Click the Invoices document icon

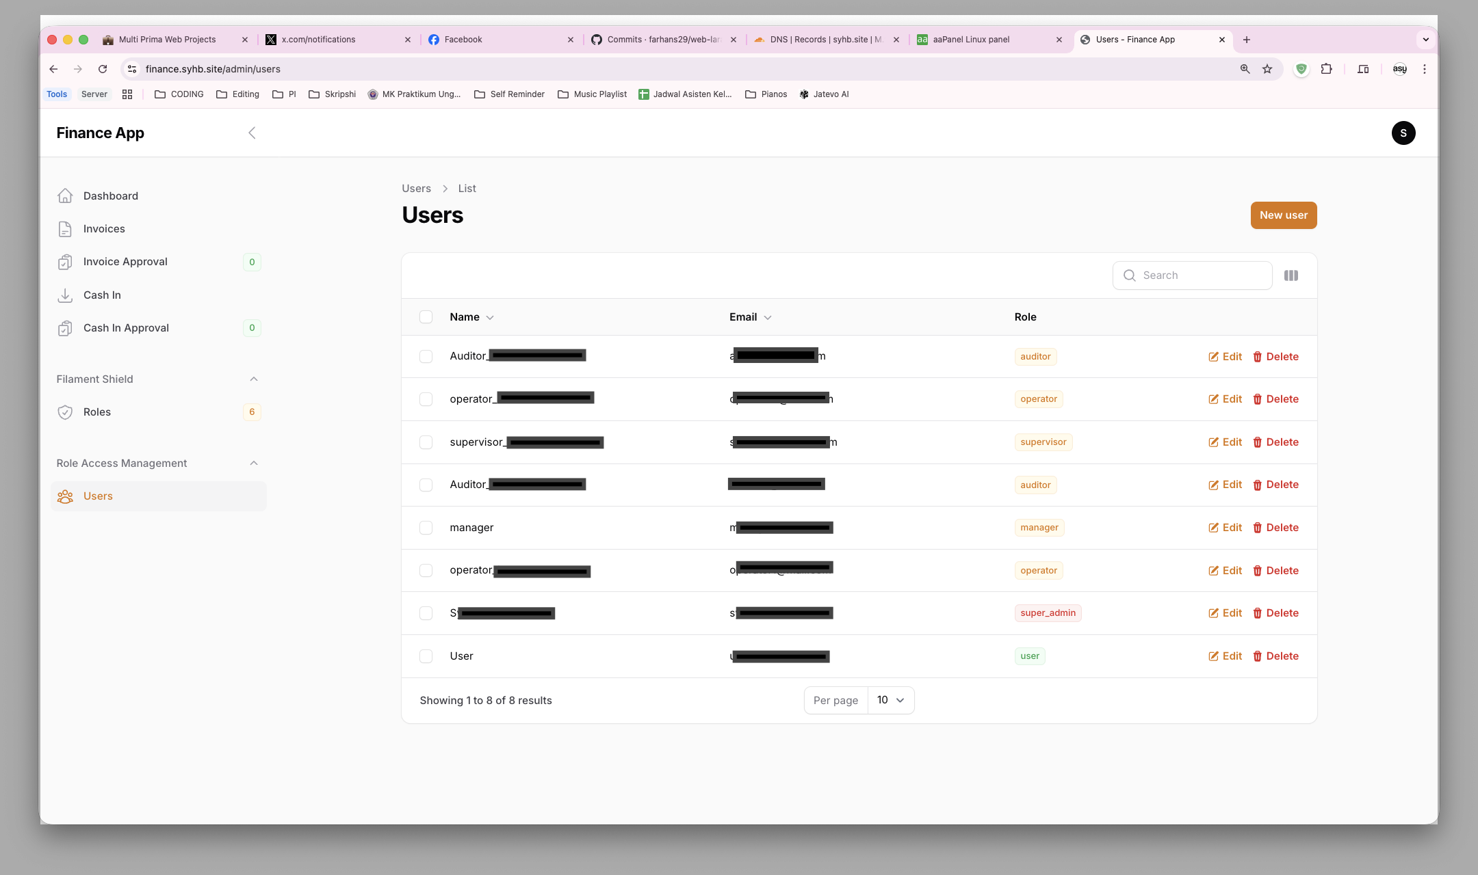65,229
